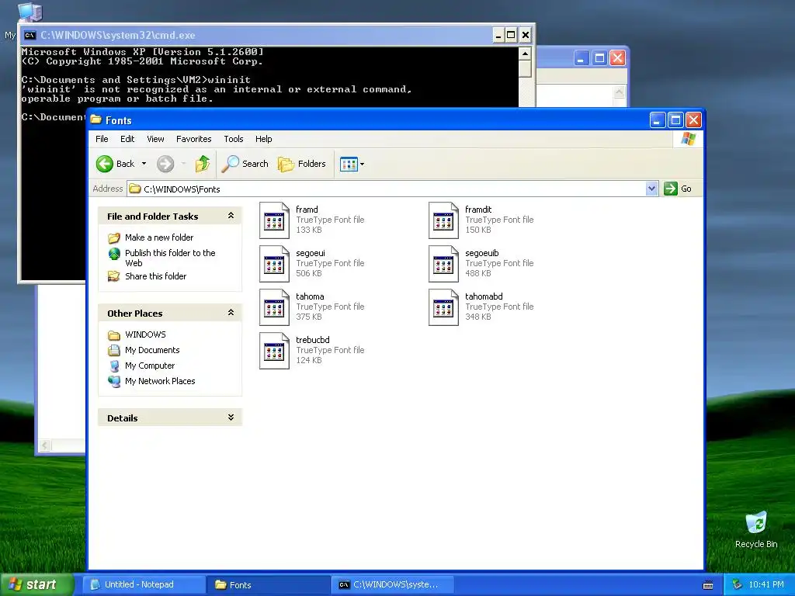
Task: Open My Network Places link
Action: [x=160, y=381]
